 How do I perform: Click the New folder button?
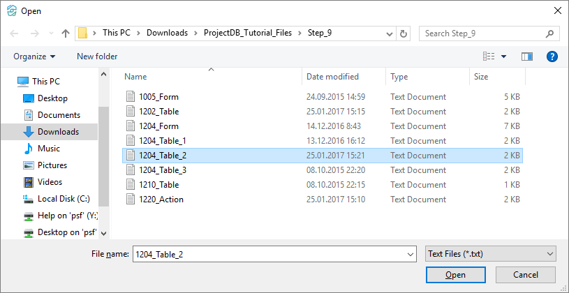pos(97,57)
